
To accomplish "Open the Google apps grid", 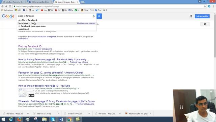I will pyautogui.click(x=191, y=16).
